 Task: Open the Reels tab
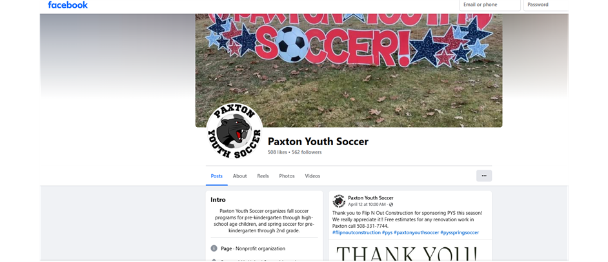pyautogui.click(x=263, y=176)
